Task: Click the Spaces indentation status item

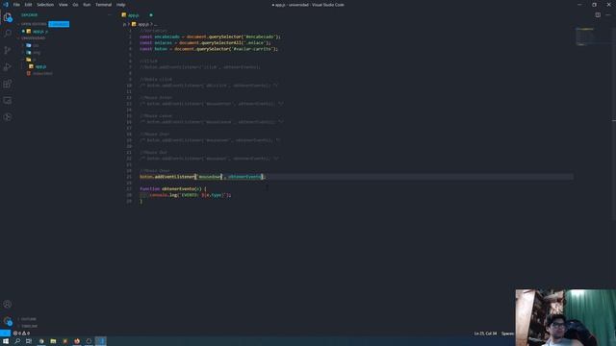Action: (x=507, y=334)
